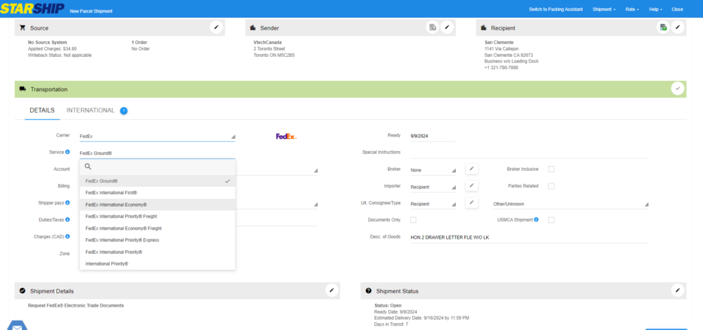This screenshot has width=703, height=330.
Task: Select FedEx International Economy® service
Action: (157, 204)
